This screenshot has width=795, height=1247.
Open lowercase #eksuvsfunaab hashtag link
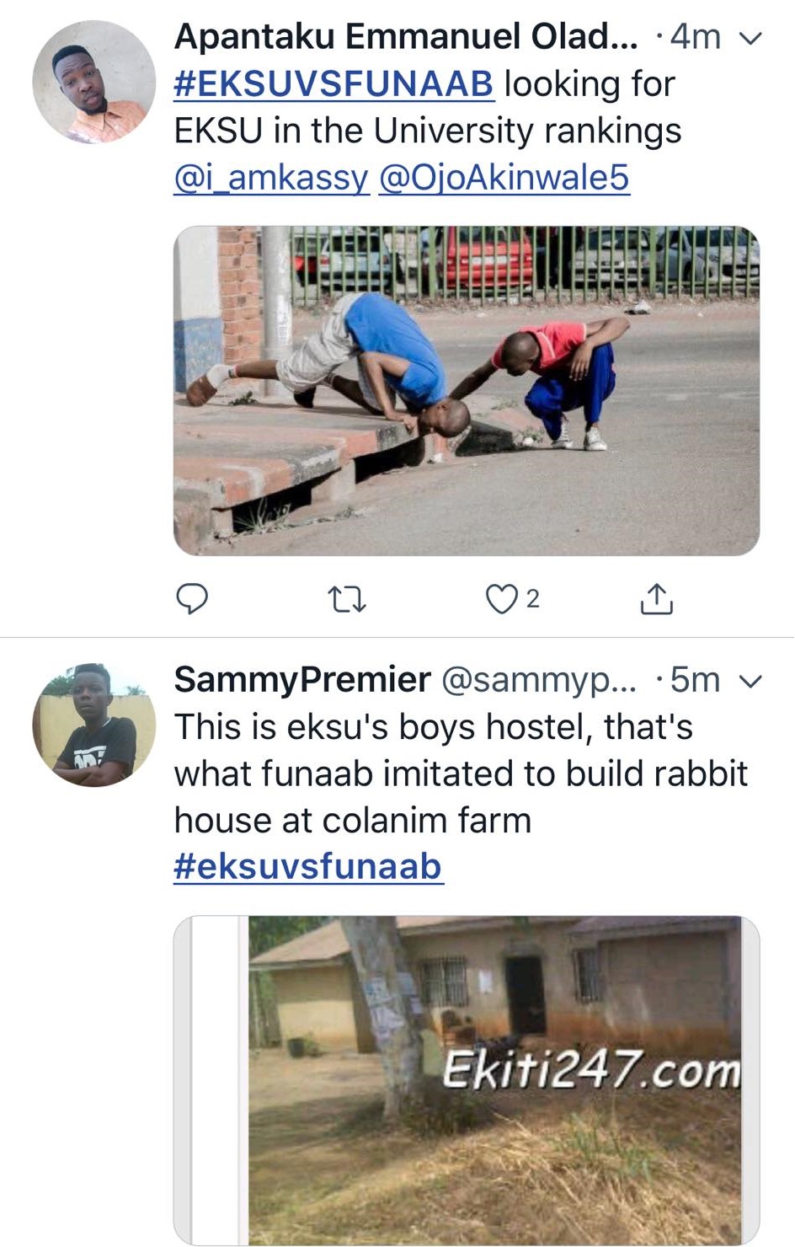307,866
